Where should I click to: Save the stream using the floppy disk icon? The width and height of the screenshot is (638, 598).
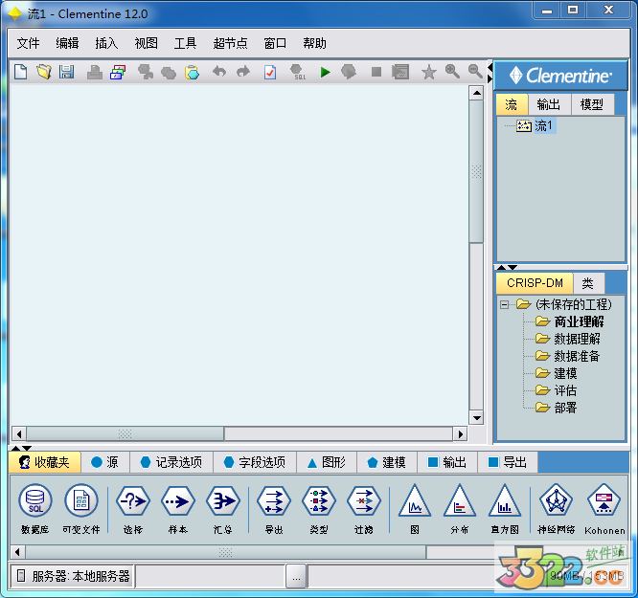(67, 73)
